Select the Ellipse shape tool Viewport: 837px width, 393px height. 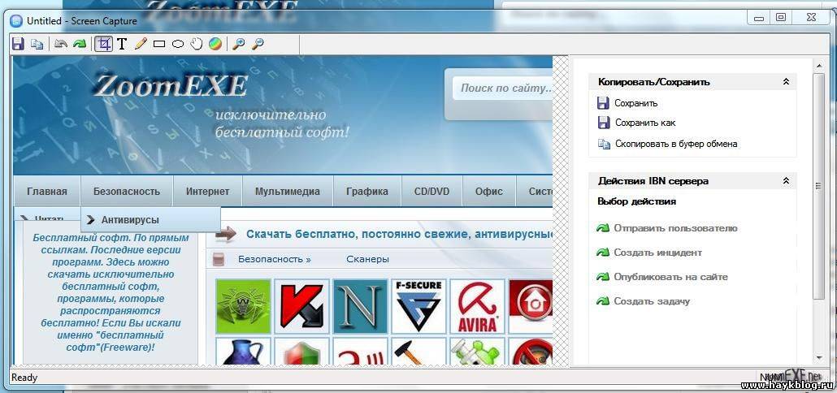coord(178,45)
